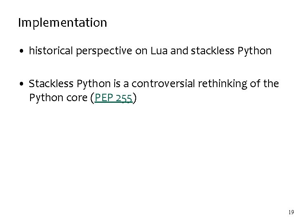This screenshot has width=297, height=222.
Task: Click Python at end of first bullet
Action: click(255, 51)
